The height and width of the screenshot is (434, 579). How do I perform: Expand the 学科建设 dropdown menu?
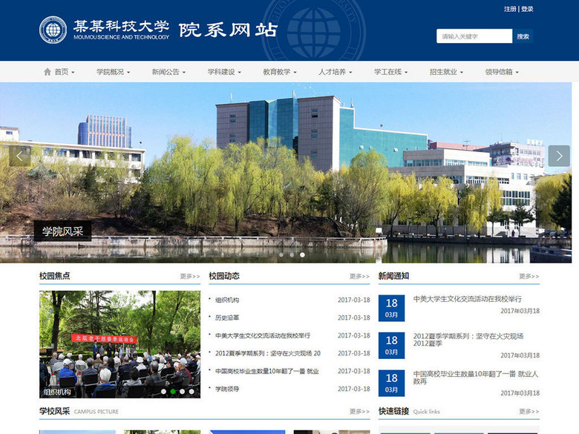(224, 72)
